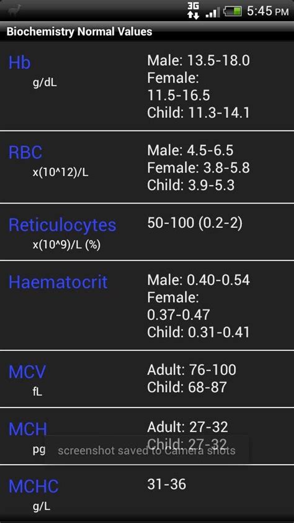Tap the battery status icon
Screen dimensions: 294x523
coord(233,12)
